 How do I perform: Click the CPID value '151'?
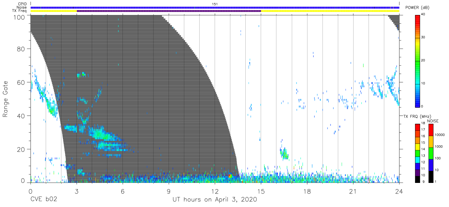click(215, 4)
